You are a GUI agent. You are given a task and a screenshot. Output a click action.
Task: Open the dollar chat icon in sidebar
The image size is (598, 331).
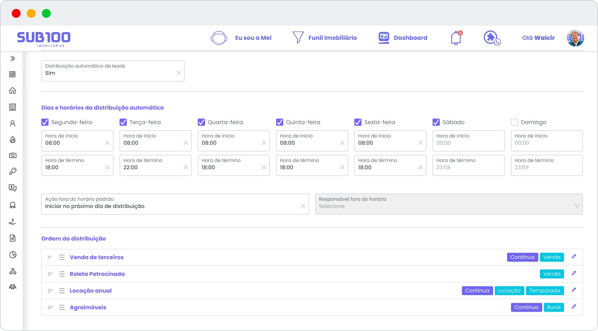pos(13,188)
